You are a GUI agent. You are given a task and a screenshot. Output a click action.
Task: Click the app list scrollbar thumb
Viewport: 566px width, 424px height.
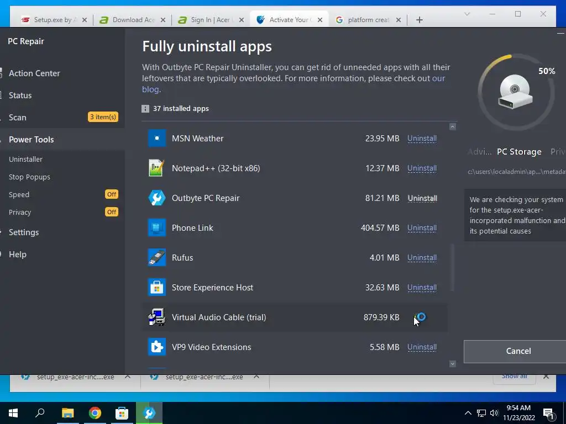(x=452, y=268)
